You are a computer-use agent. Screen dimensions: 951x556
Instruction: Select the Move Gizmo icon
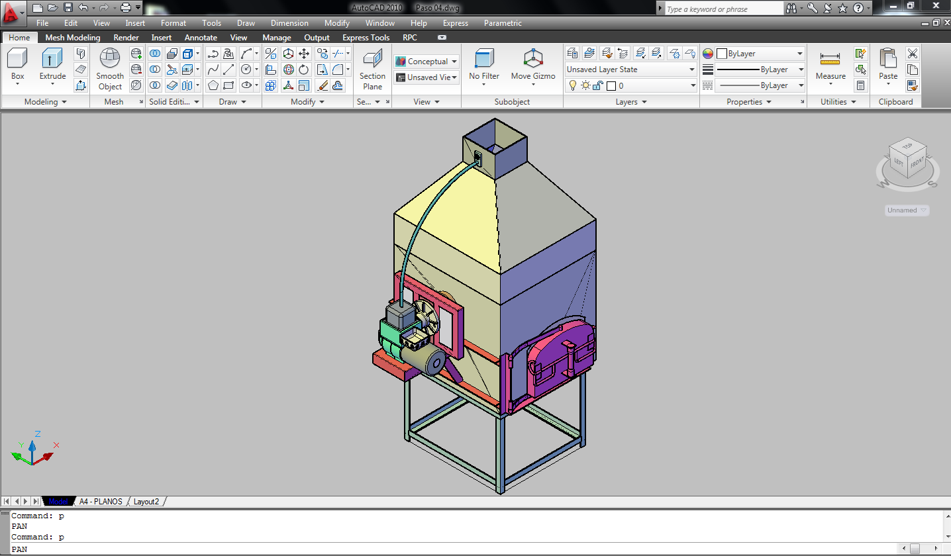point(533,59)
